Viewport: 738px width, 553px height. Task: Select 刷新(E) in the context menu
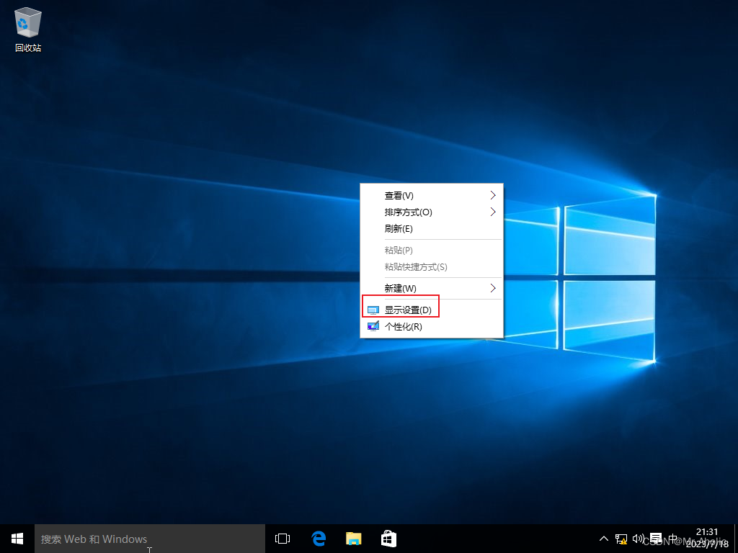(x=432, y=229)
